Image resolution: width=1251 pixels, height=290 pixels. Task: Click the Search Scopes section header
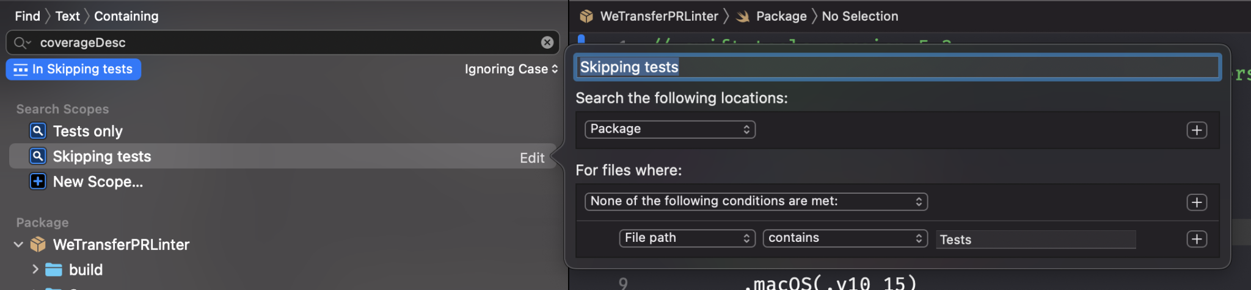[62, 109]
